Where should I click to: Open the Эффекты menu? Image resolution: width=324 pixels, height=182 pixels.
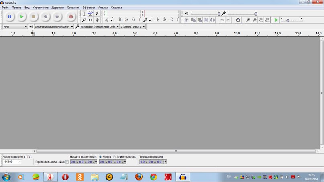coord(89,8)
